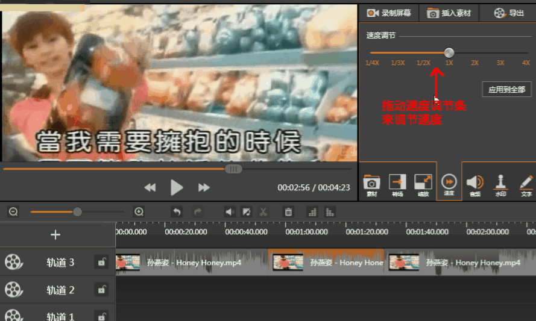Viewport: 536px width, 321px height.
Task: Set speed to 1/2X on the slider
Action: [x=423, y=63]
